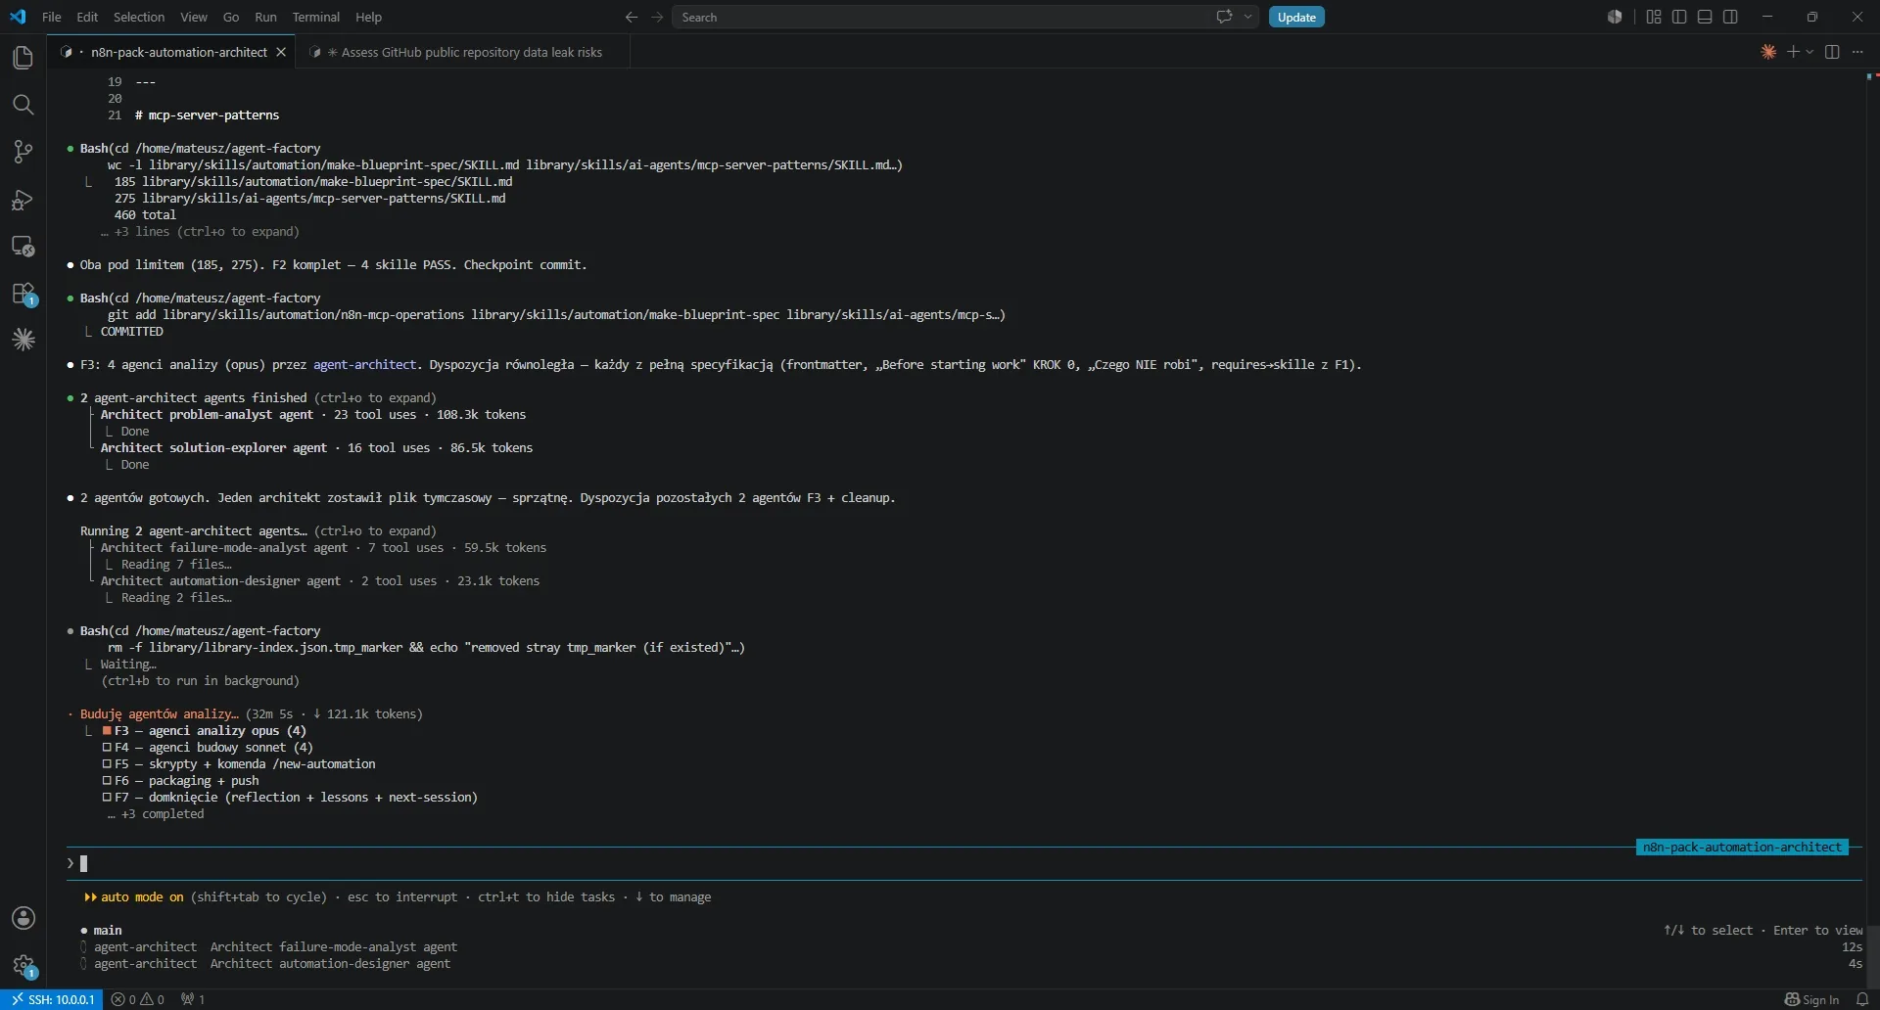Open the Accounts menu icon
1880x1010 pixels.
[23, 918]
